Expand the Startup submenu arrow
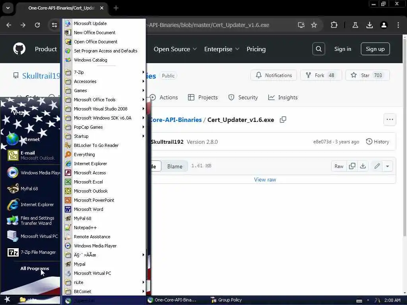The height and width of the screenshot is (305, 407). tap(143, 136)
